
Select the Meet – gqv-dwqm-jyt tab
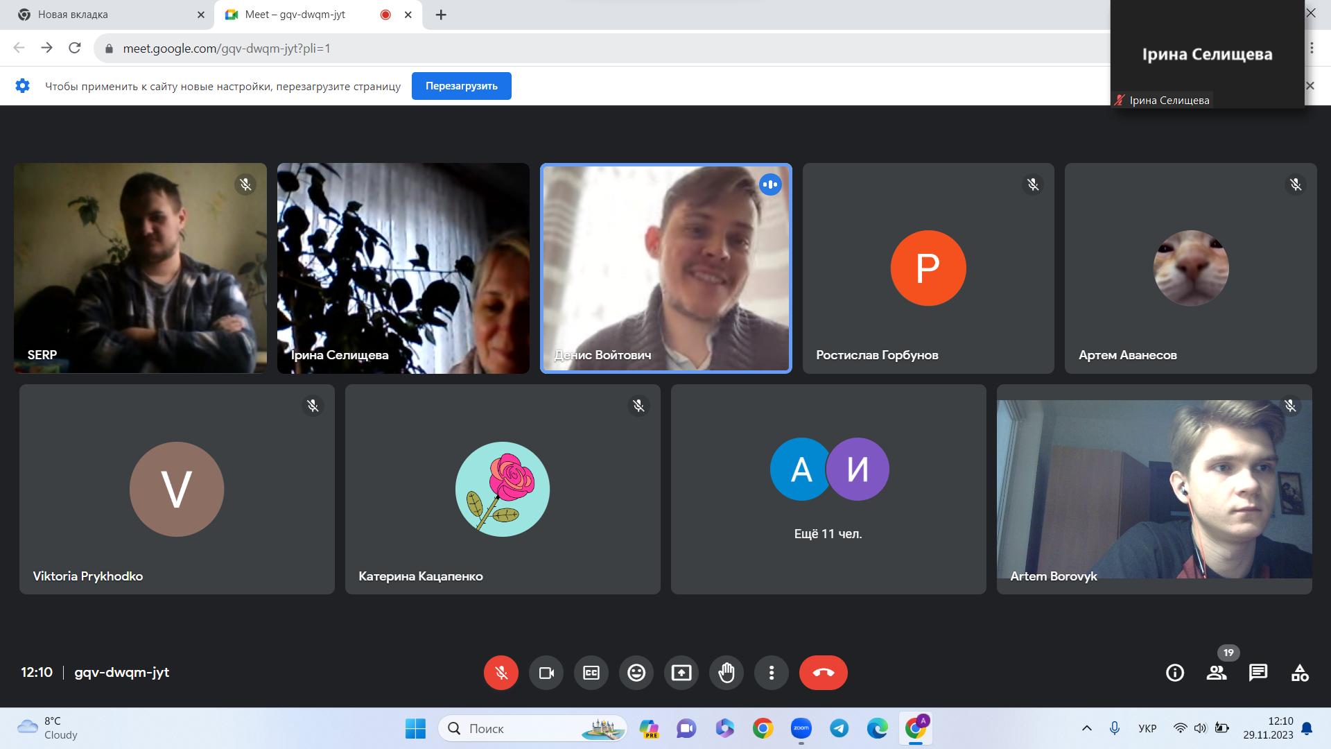coord(319,15)
